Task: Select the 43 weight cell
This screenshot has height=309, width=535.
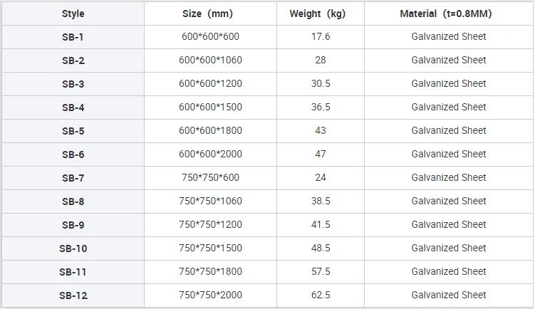Action: 321,130
